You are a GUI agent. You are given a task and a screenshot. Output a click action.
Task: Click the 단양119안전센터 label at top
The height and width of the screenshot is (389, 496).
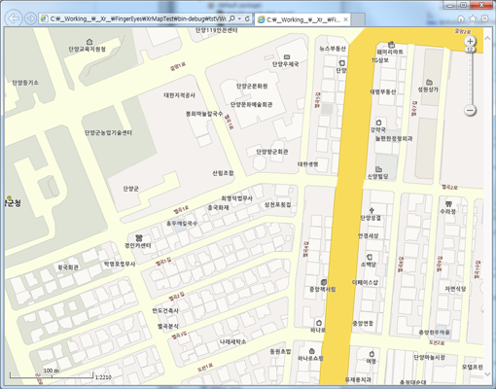tap(216, 30)
